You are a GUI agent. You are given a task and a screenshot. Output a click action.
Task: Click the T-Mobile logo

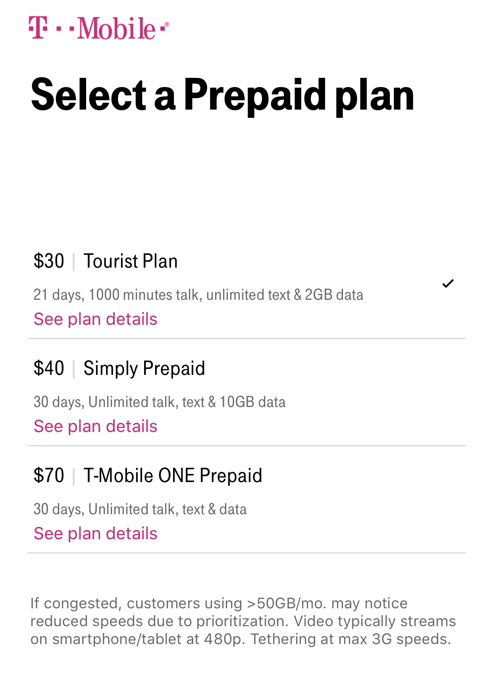(x=98, y=28)
